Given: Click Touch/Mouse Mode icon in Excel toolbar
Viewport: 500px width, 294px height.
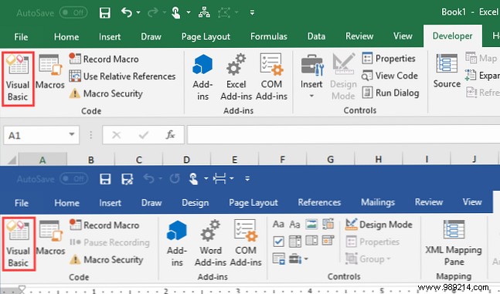Looking at the screenshot, I should coord(176,13).
